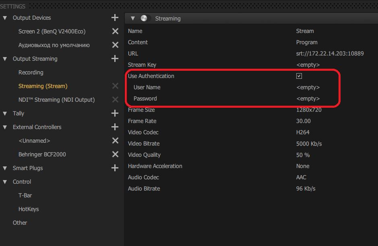Click the Video Quality label
This screenshot has width=378, height=246.
(x=144, y=155)
